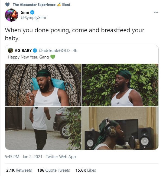Click the AG BABY display name

pos(23,51)
